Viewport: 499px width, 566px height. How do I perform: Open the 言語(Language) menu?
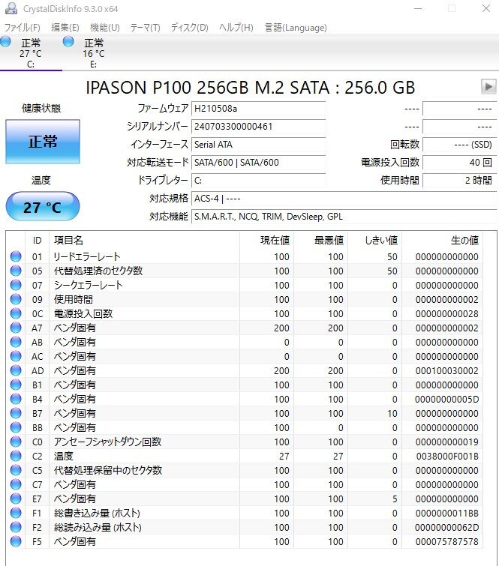[296, 28]
